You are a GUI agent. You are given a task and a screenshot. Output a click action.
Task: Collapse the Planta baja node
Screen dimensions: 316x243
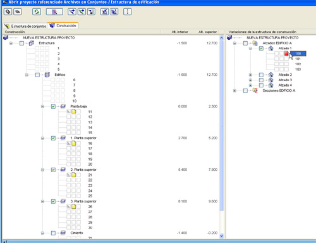coord(42,106)
